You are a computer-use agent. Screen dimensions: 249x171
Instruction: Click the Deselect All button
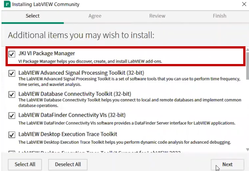(68, 164)
